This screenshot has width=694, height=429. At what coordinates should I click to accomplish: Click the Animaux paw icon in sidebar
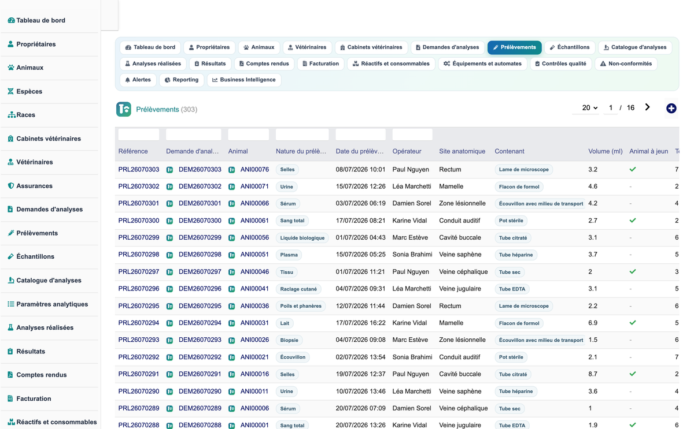11,68
